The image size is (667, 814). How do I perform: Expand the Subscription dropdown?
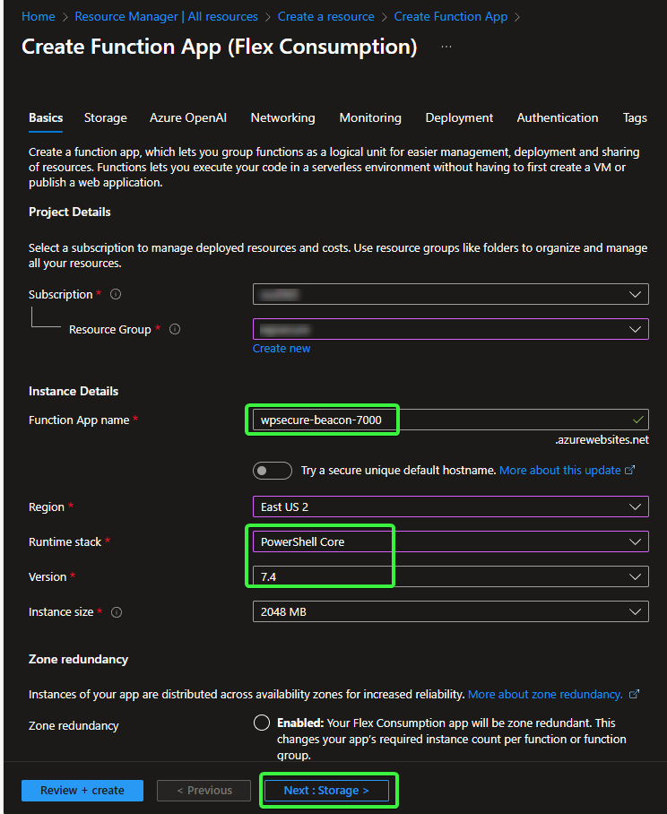click(x=450, y=294)
